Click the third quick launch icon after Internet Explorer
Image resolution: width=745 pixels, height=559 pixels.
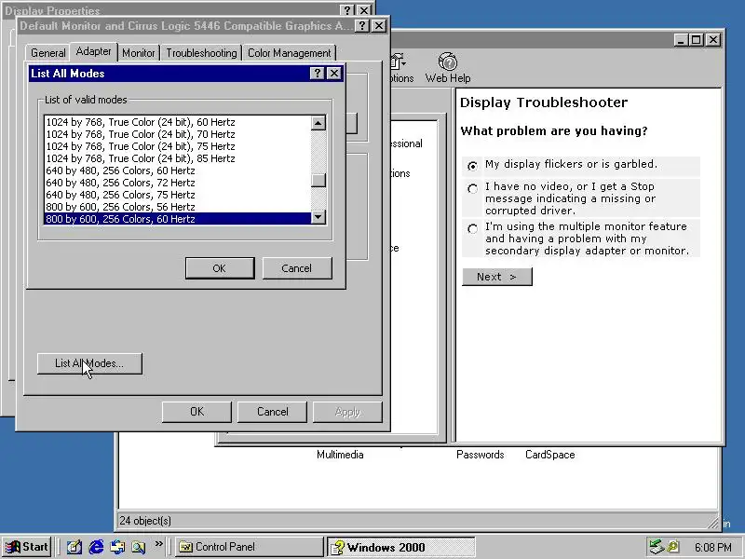[x=117, y=547]
